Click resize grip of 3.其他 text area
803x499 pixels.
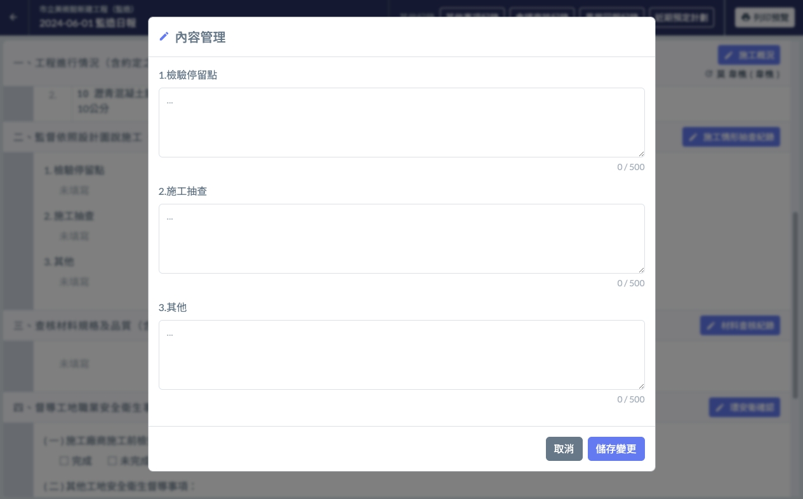(641, 385)
